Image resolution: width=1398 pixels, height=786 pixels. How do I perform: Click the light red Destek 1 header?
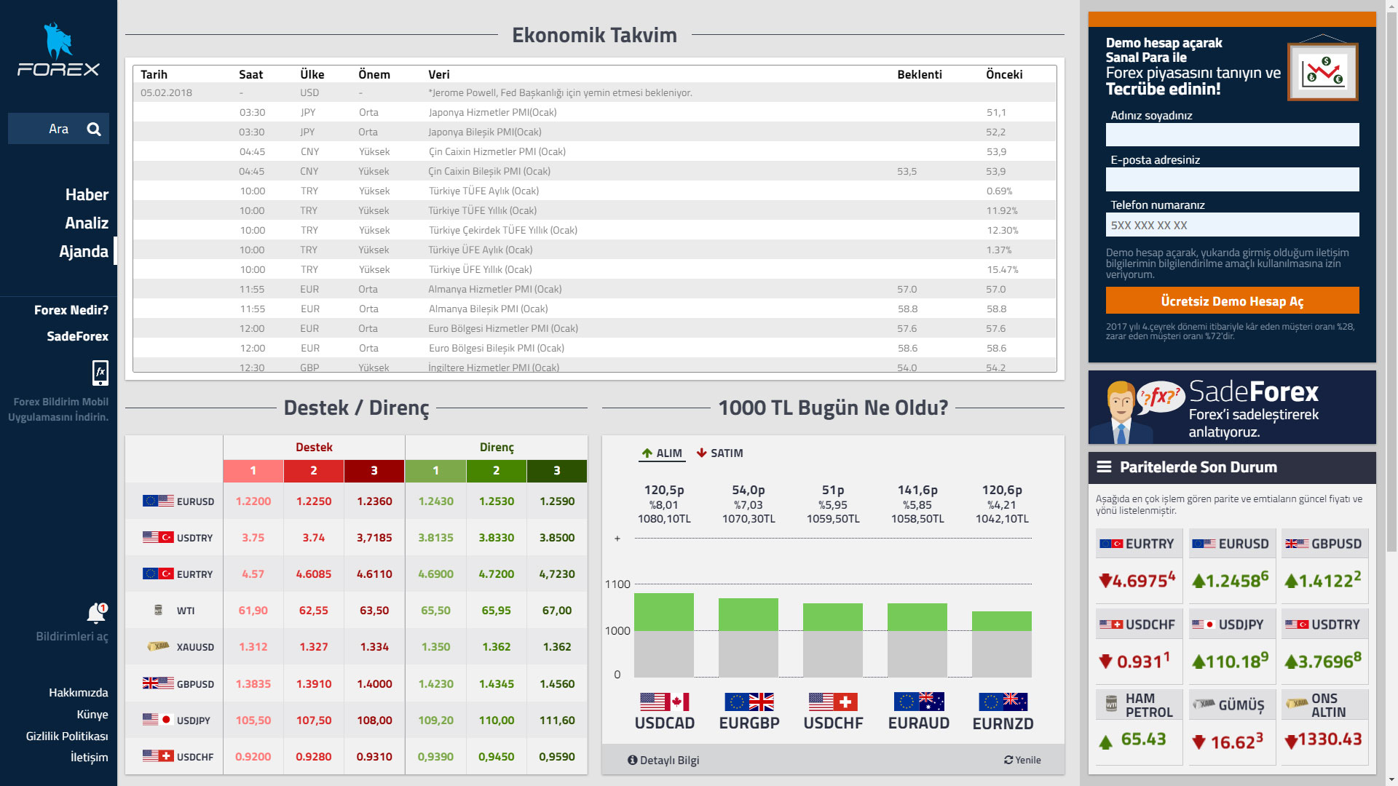tap(253, 471)
